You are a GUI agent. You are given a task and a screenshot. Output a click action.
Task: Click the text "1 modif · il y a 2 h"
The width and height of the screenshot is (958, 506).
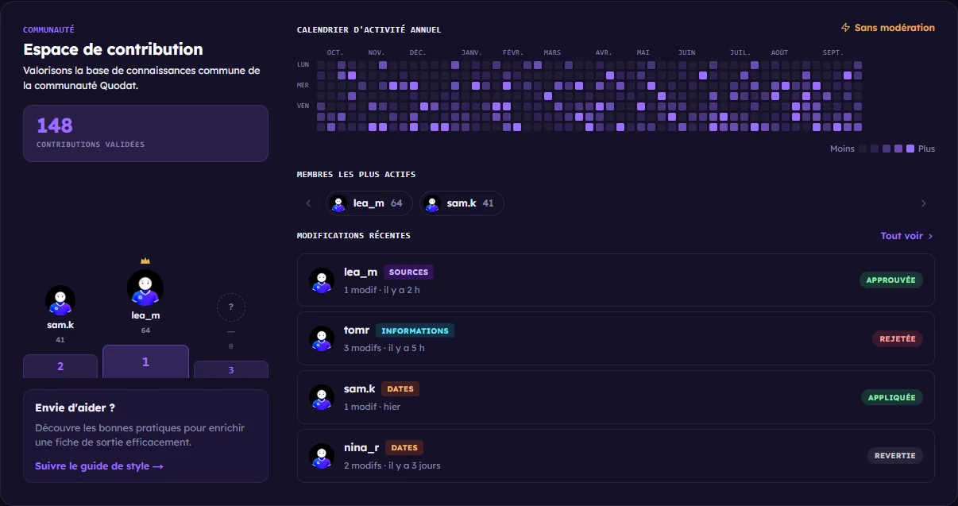[382, 289]
